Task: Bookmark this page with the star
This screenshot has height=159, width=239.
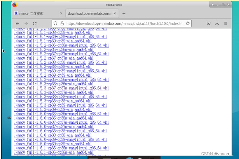Action: click(x=188, y=23)
